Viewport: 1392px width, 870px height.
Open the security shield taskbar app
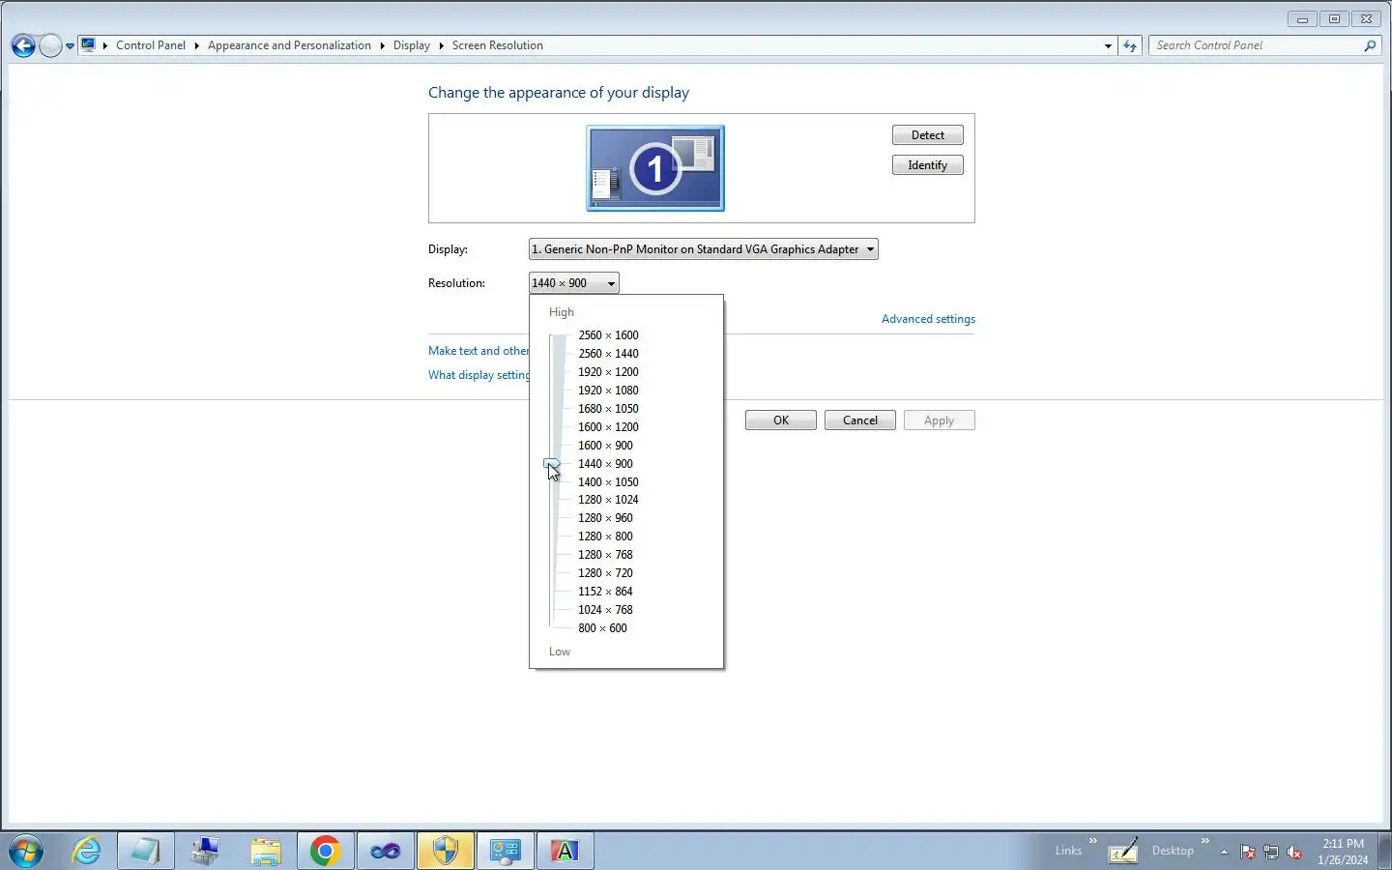tap(446, 851)
